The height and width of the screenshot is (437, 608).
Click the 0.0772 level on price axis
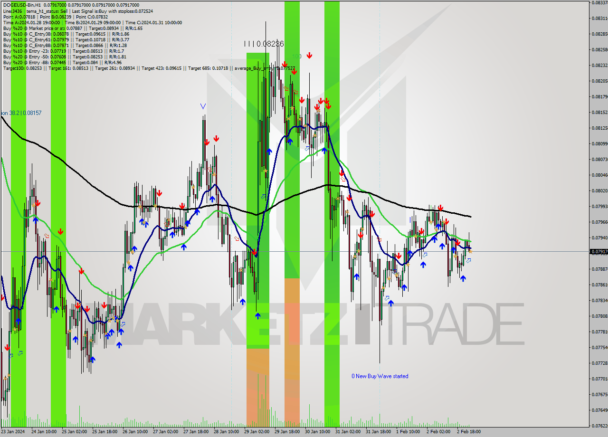pyautogui.click(x=599, y=363)
